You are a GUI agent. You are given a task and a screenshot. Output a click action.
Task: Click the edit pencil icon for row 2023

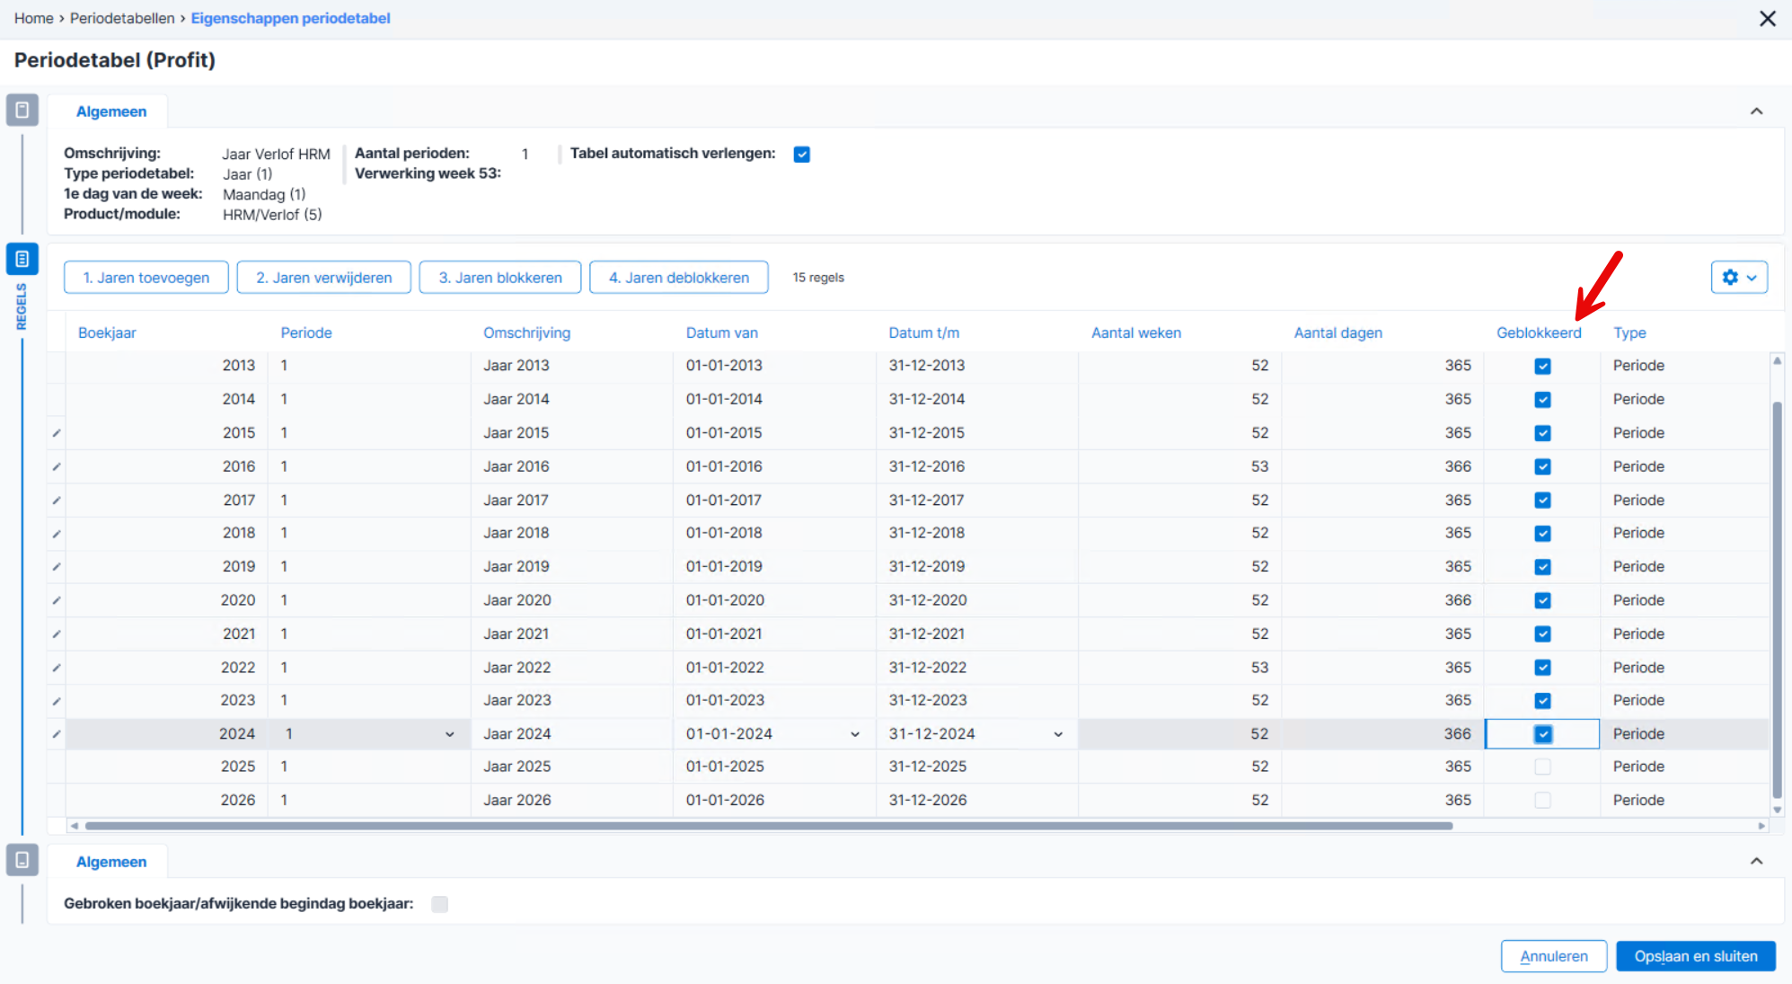57,701
